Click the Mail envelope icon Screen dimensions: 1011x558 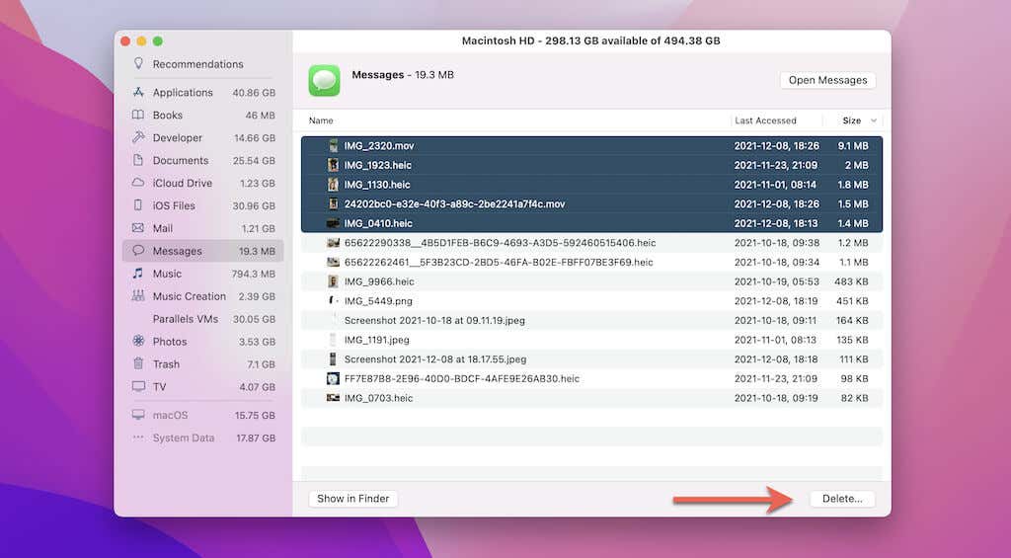coord(138,229)
